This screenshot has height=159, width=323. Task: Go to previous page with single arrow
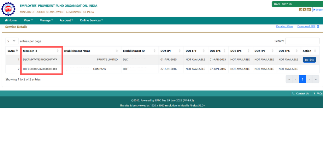click(296, 79)
